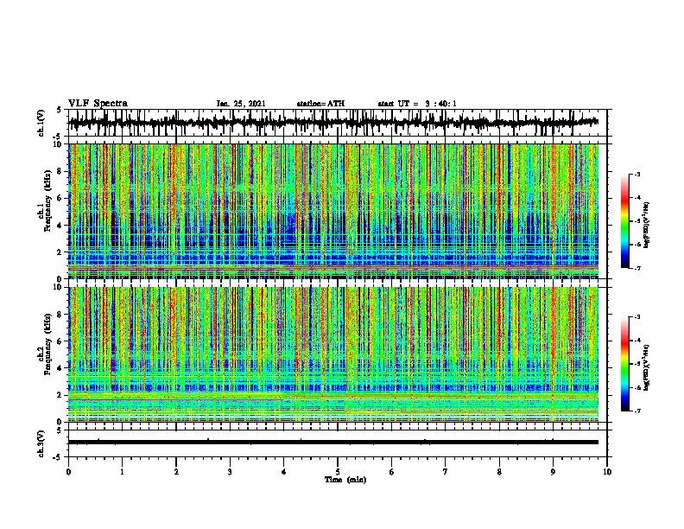Click the "-7" label on ch.1 colorbar
Image resolution: width=684 pixels, height=529 pixels.
point(636,268)
